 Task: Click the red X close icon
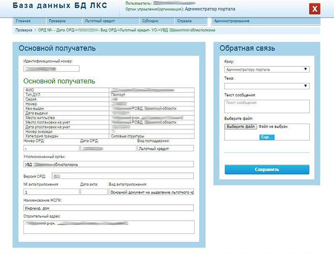(314, 9)
